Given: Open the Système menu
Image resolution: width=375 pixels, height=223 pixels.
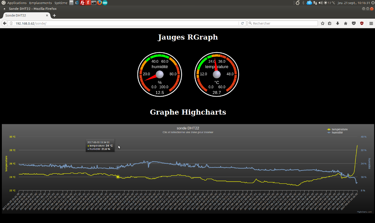Looking at the screenshot, I should click(x=61, y=3).
